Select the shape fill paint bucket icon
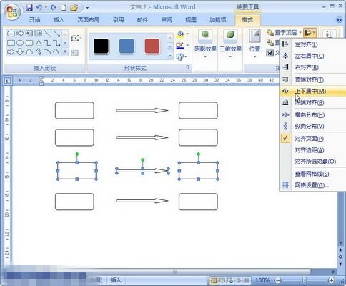The height and width of the screenshot is (286, 346). [180, 34]
